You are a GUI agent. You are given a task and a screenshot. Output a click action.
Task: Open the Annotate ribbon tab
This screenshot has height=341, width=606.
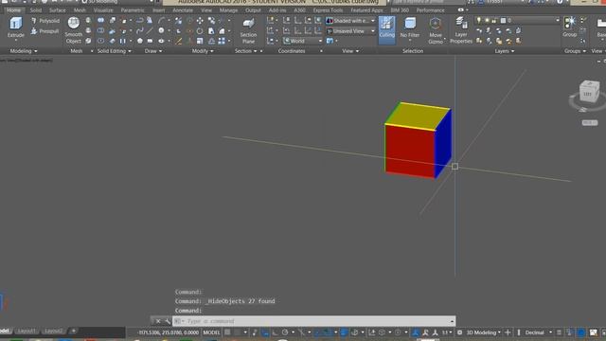click(x=183, y=10)
